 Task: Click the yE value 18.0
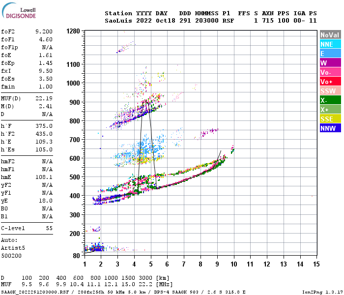46,201
